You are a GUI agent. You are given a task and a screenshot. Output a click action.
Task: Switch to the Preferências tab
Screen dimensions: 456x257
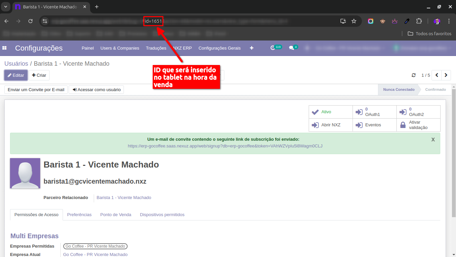click(79, 215)
